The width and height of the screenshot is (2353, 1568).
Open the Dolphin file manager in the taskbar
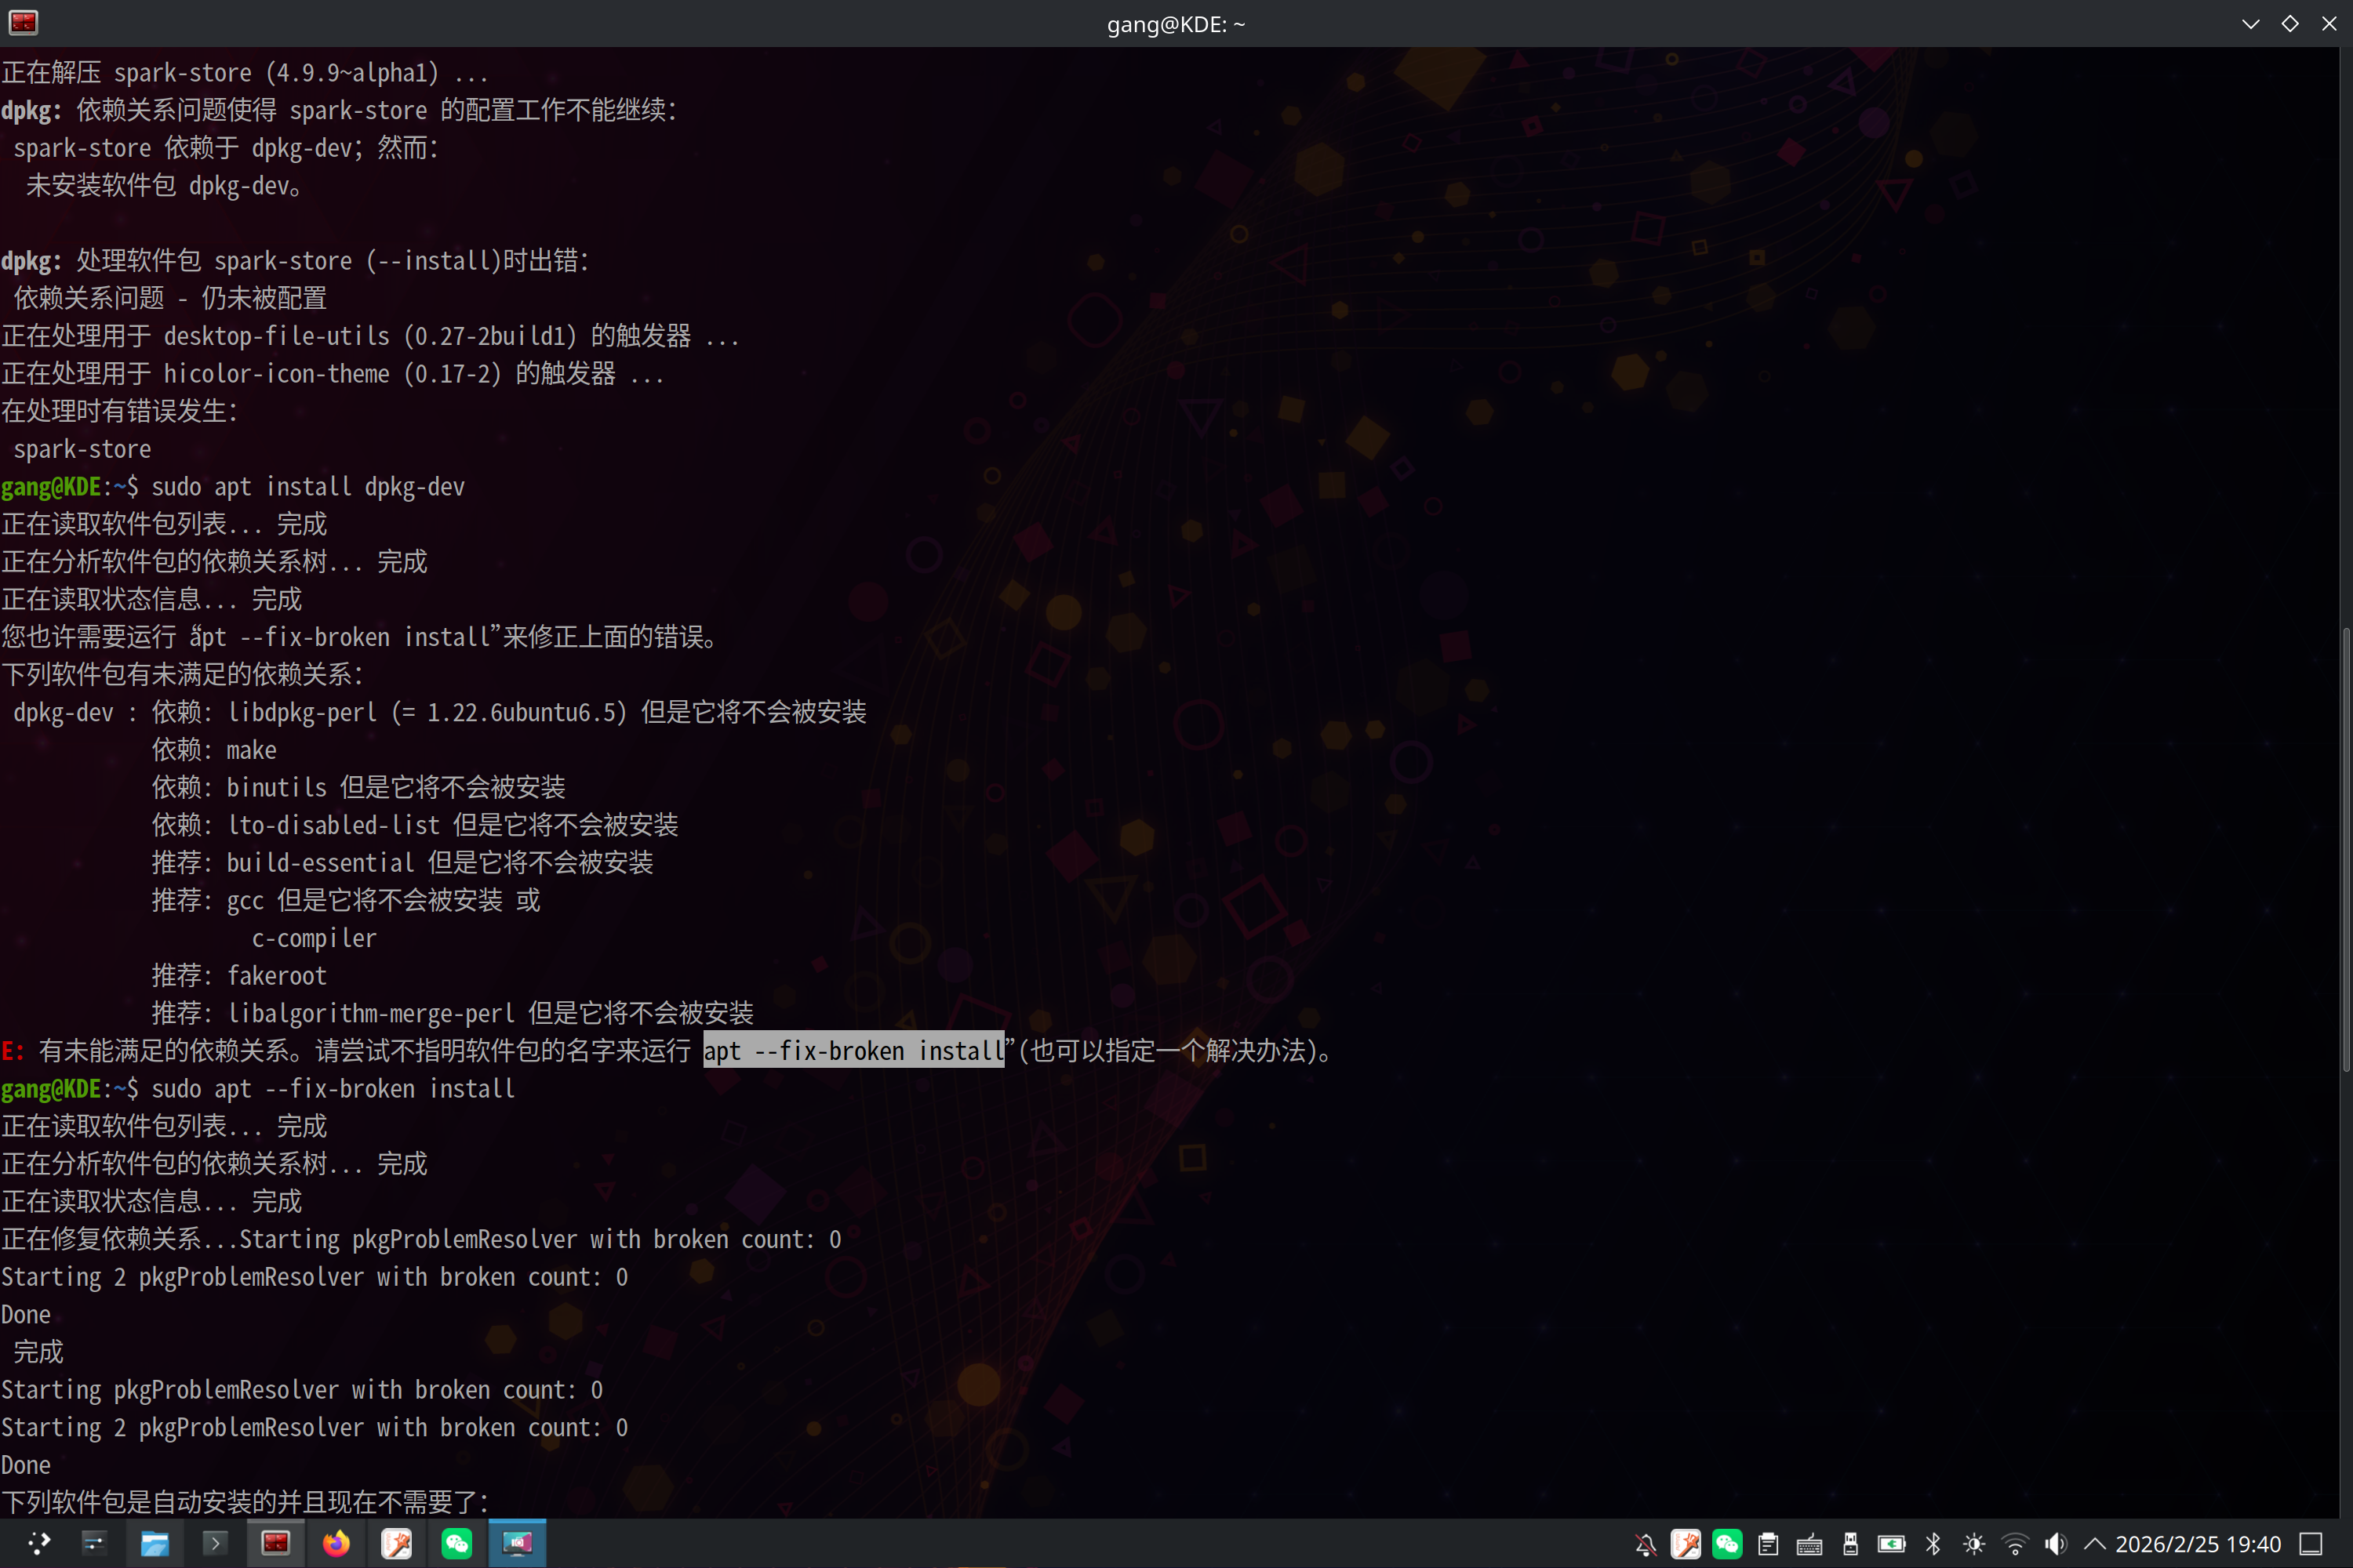pyautogui.click(x=156, y=1543)
